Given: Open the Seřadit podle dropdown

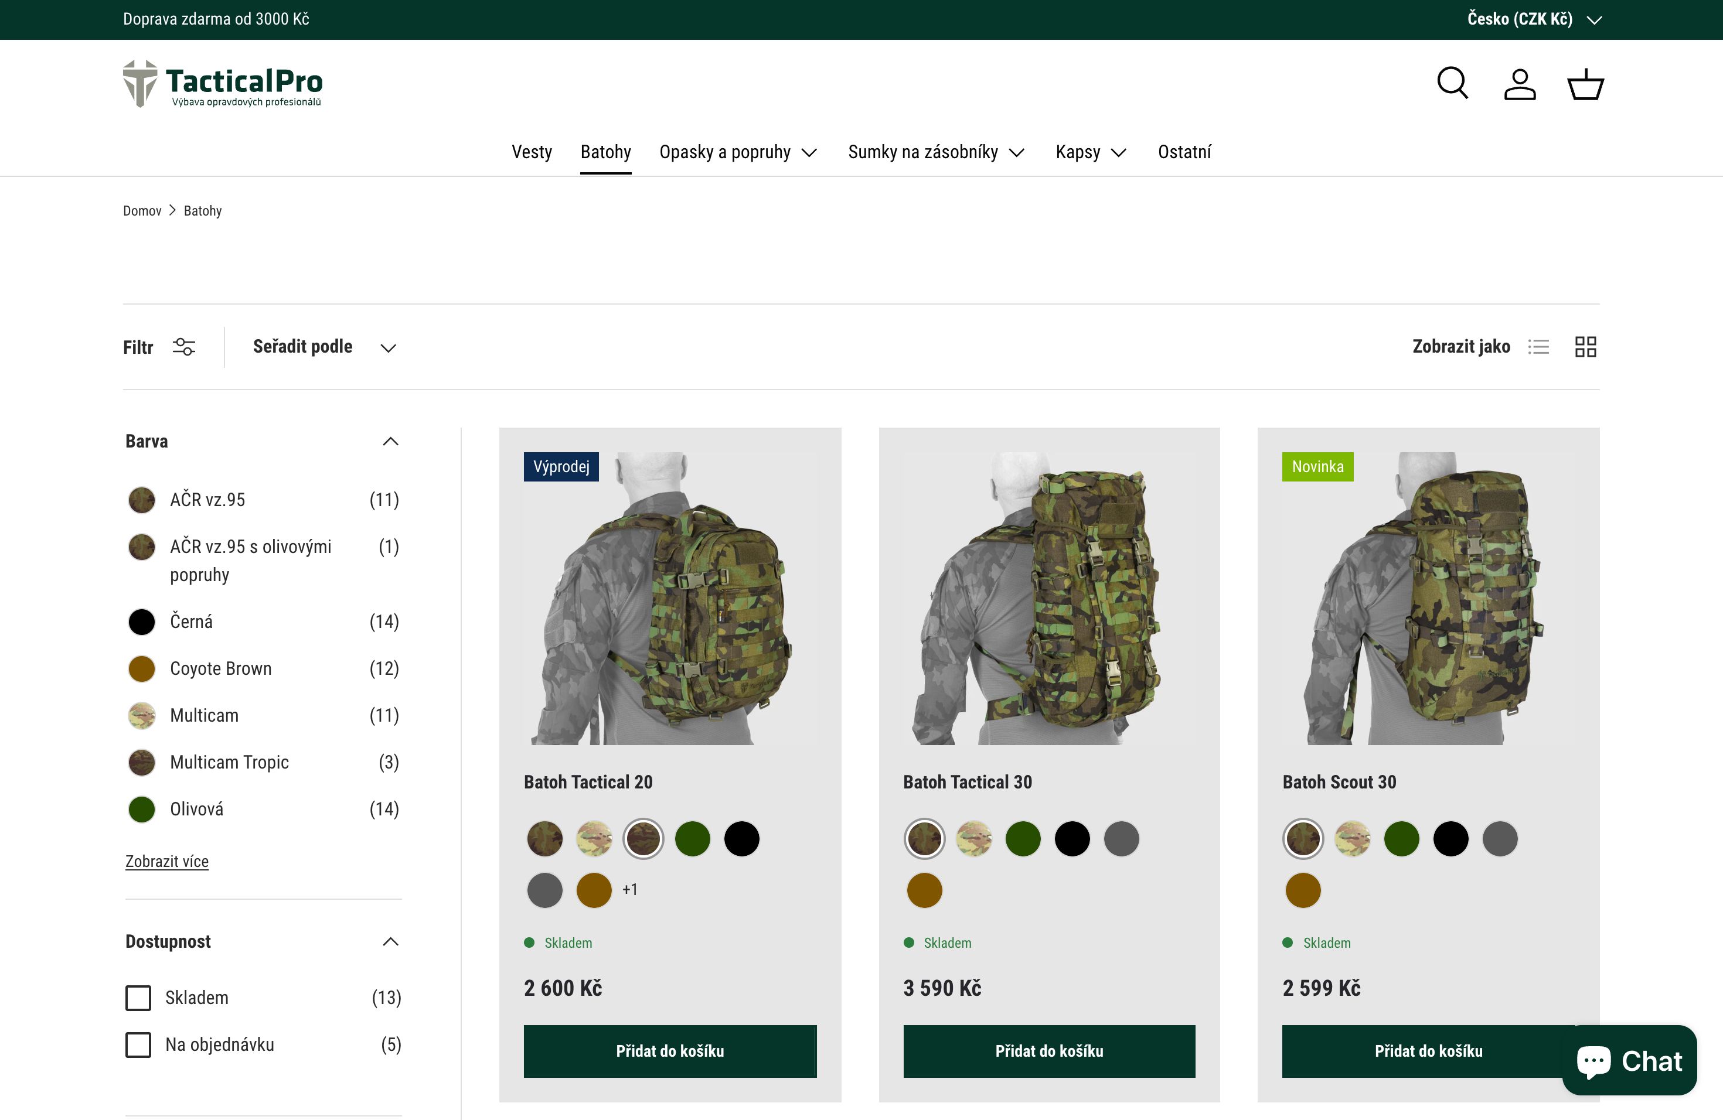Looking at the screenshot, I should [323, 347].
